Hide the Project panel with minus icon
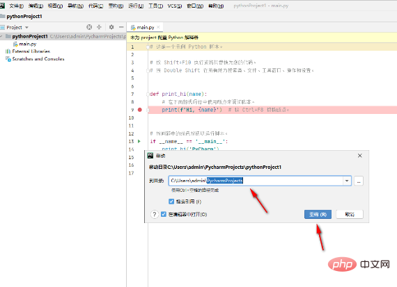This screenshot has height=287, width=397. point(121,27)
